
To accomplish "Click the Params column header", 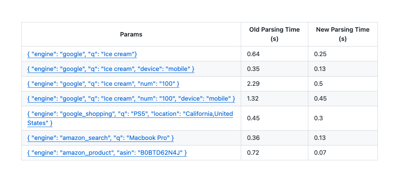I will coord(131,34).
